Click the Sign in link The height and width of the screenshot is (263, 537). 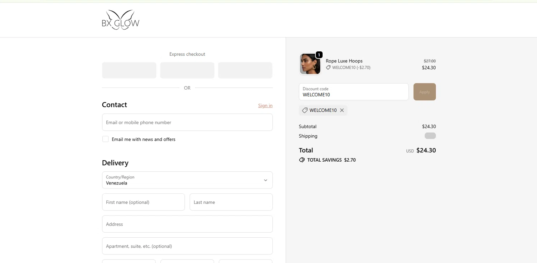click(265, 106)
